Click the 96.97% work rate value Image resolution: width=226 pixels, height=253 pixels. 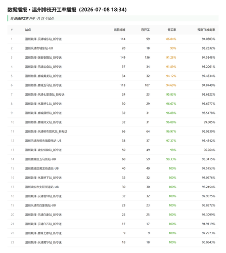tap(171, 132)
